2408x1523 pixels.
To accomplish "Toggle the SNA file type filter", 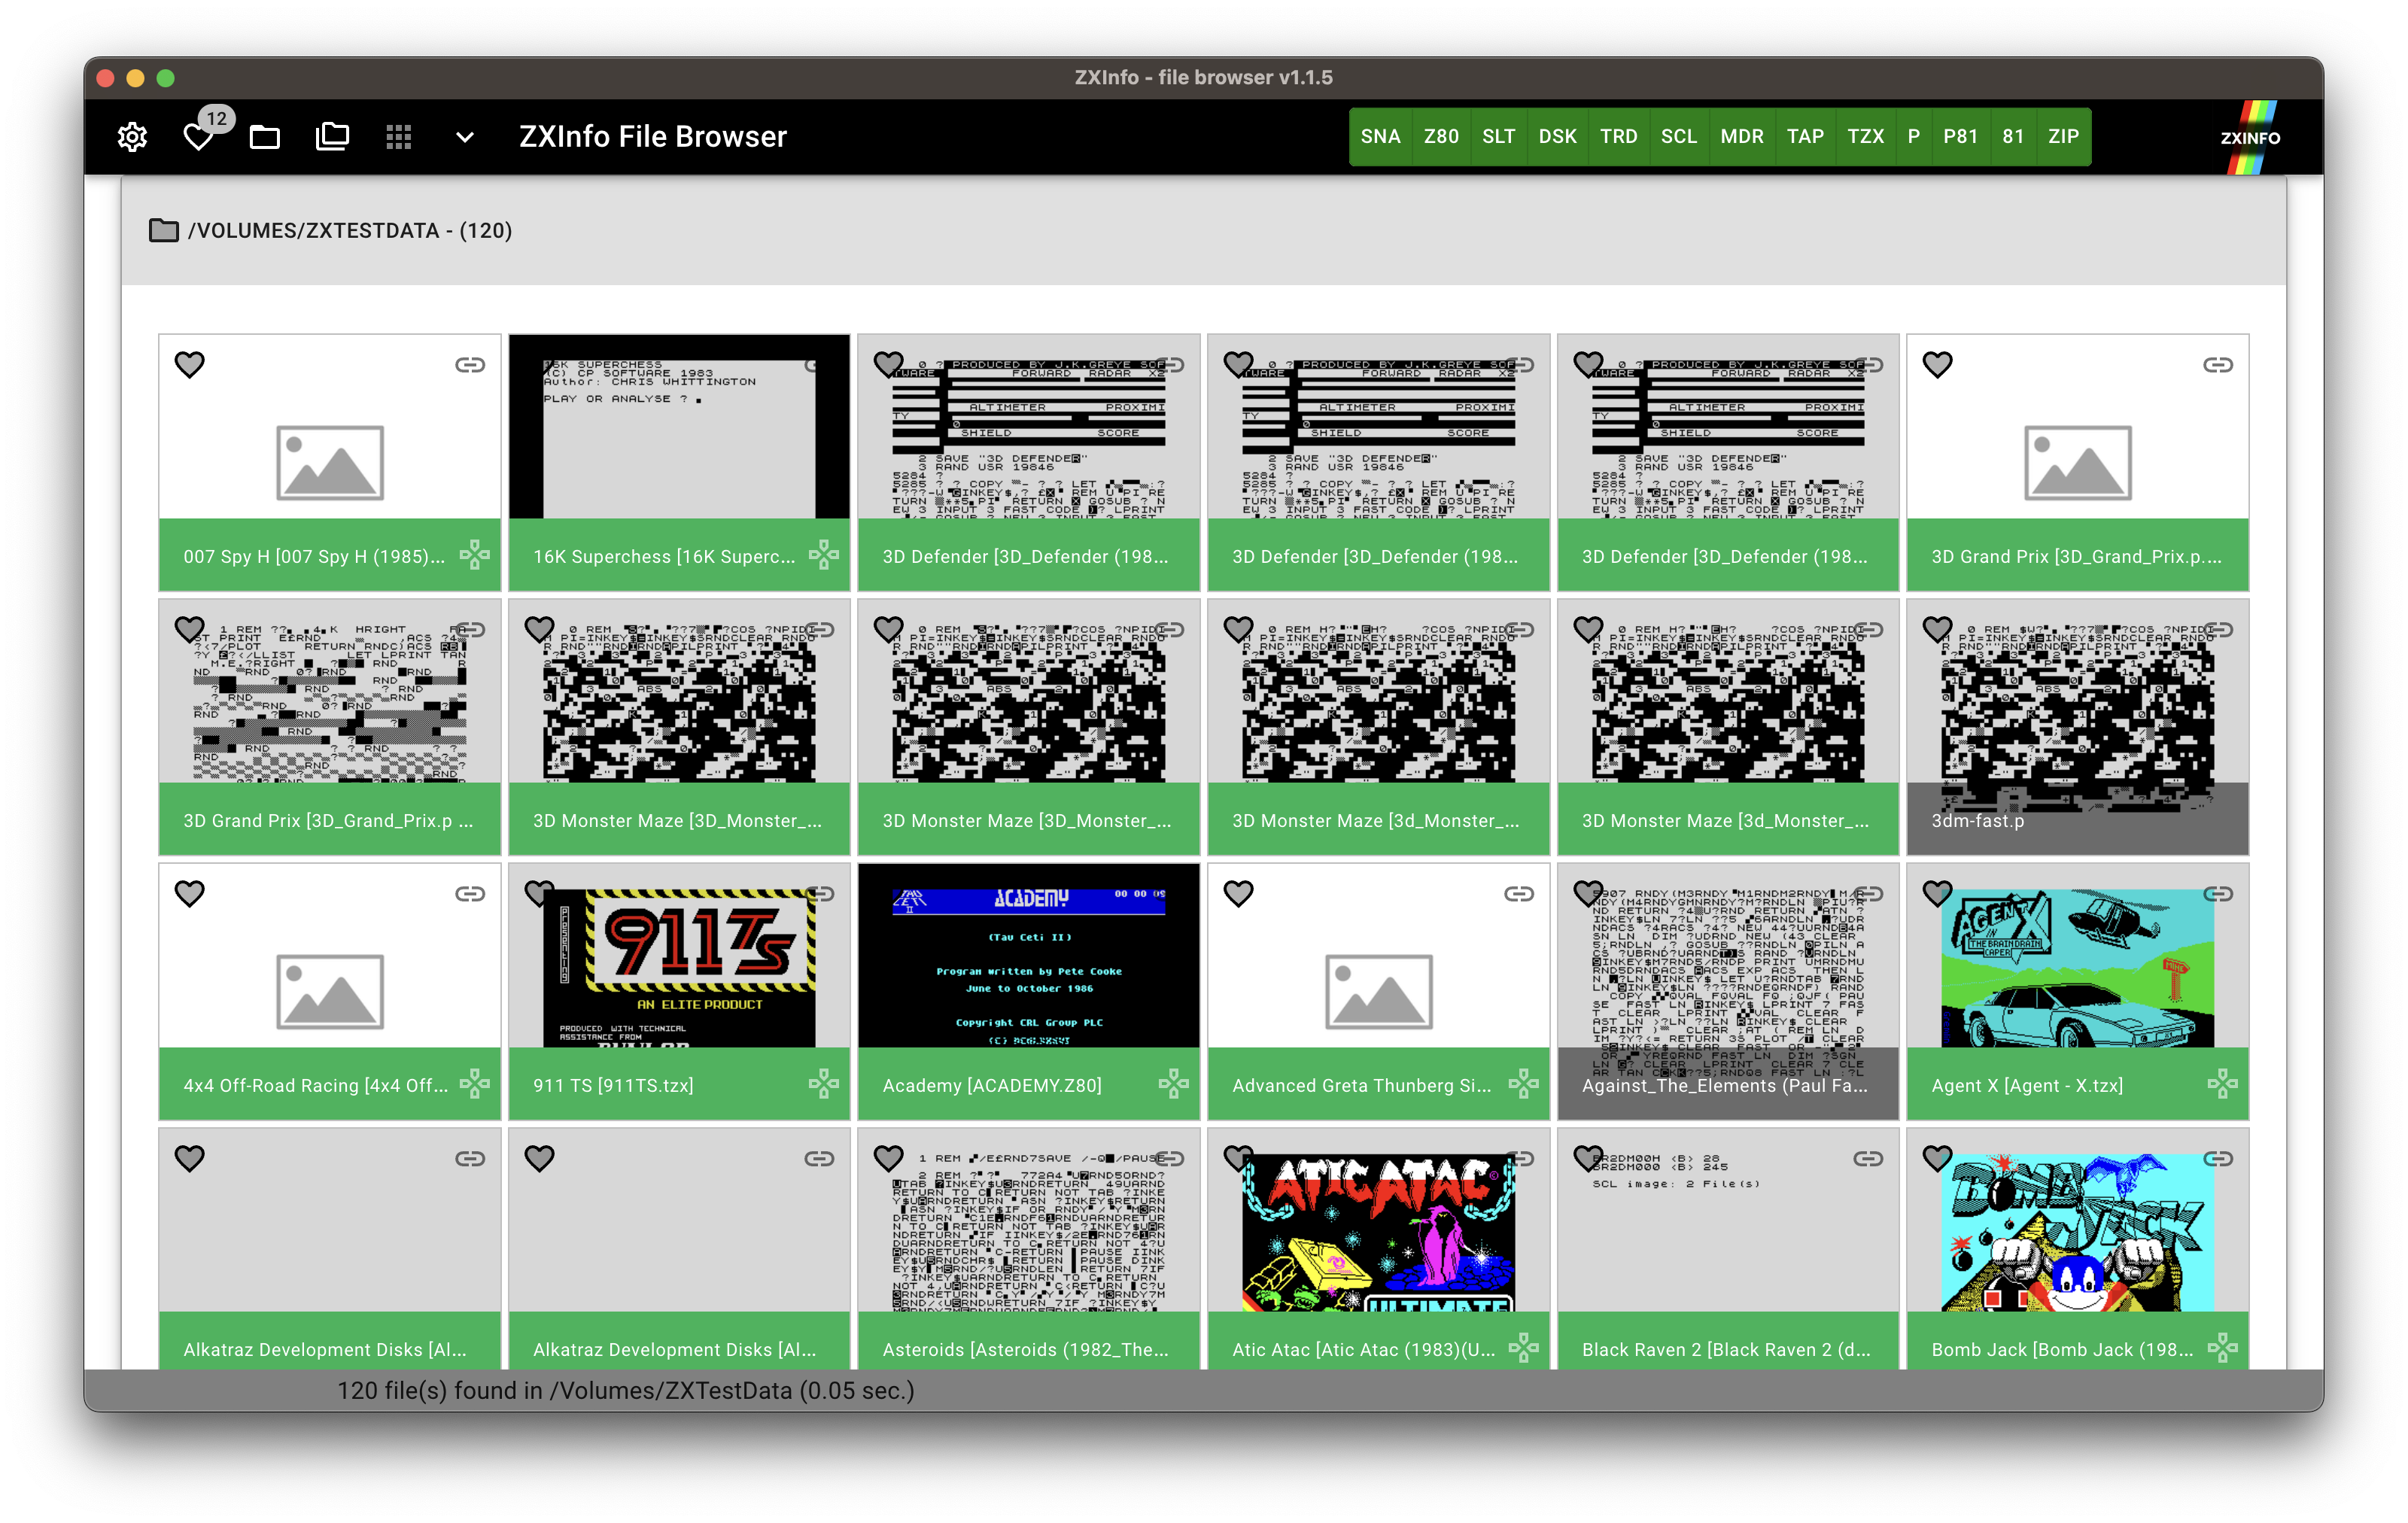I will coord(1380,137).
